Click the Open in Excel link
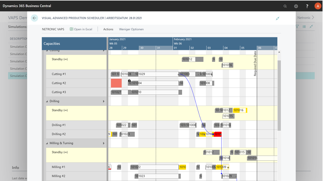The width and height of the screenshot is (323, 181). (x=83, y=29)
